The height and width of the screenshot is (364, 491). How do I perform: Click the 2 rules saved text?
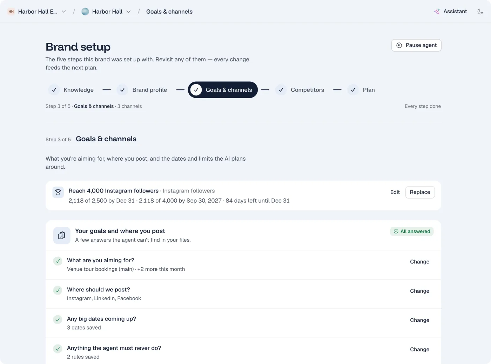coord(83,357)
